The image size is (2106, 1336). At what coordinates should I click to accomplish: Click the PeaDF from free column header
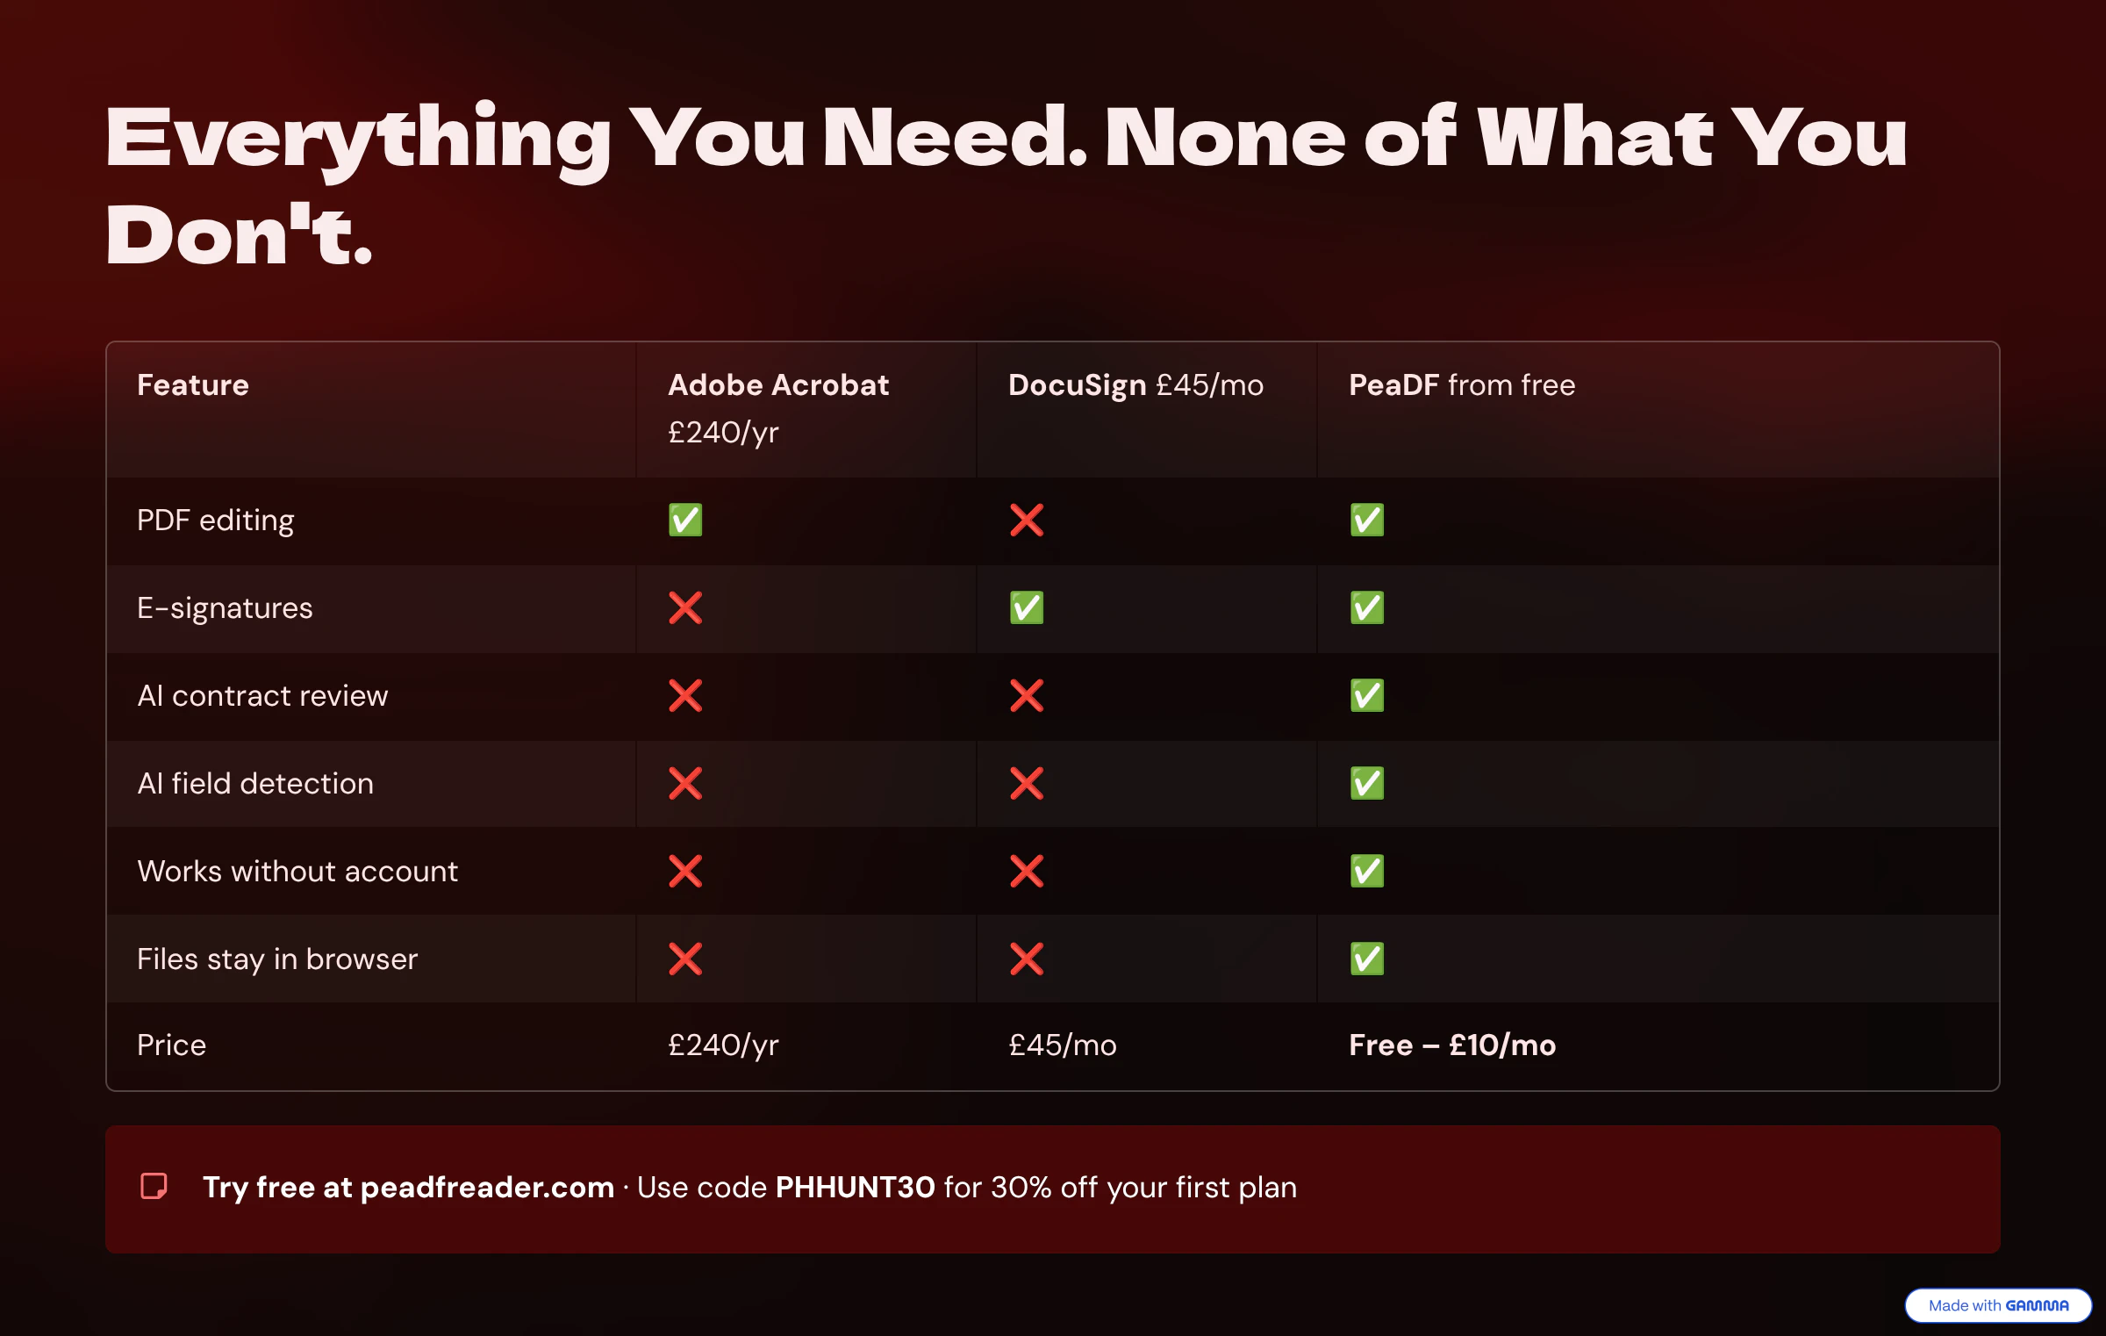[x=1462, y=384]
